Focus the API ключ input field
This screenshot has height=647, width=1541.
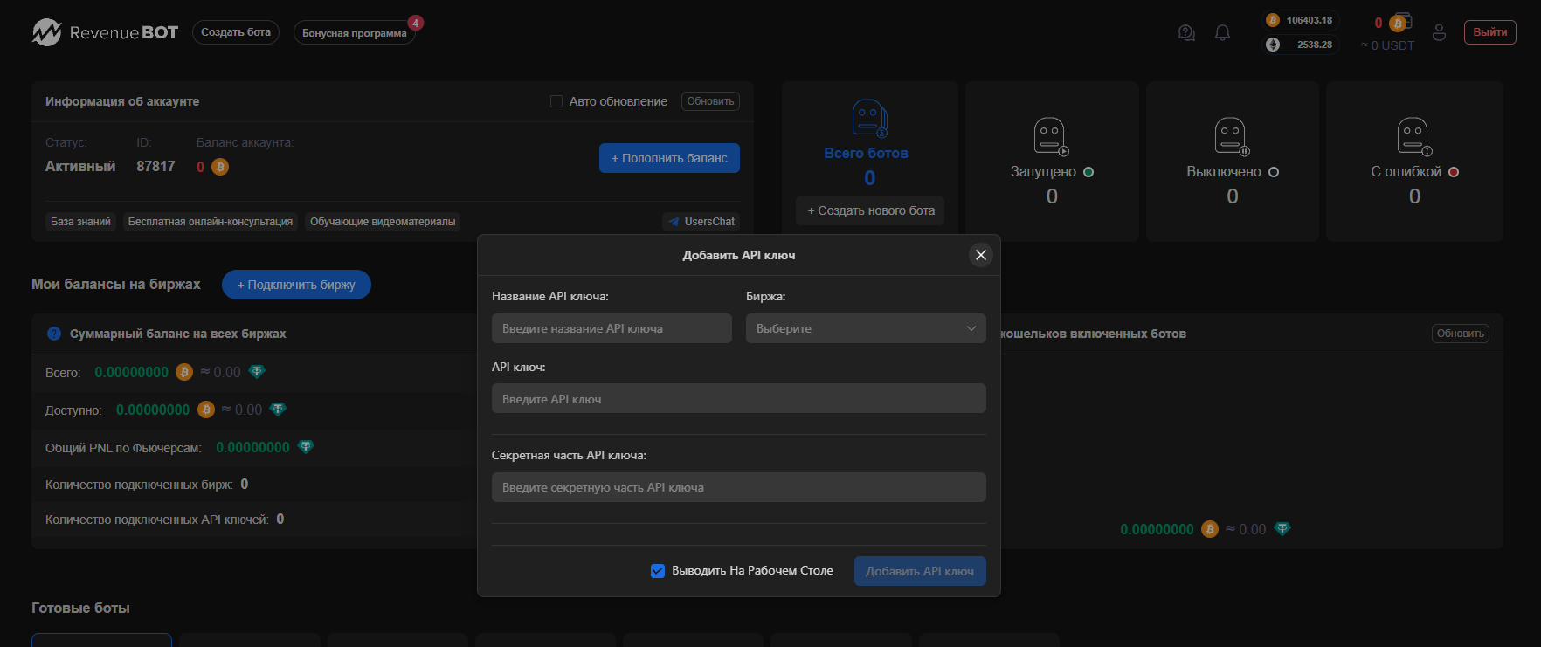tap(739, 398)
